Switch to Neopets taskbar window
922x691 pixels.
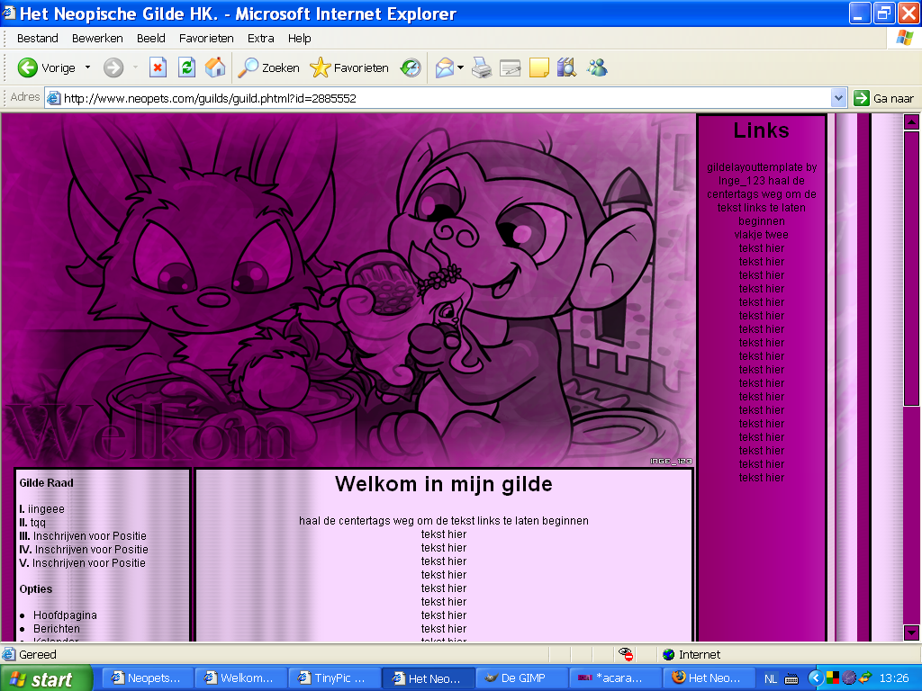147,678
